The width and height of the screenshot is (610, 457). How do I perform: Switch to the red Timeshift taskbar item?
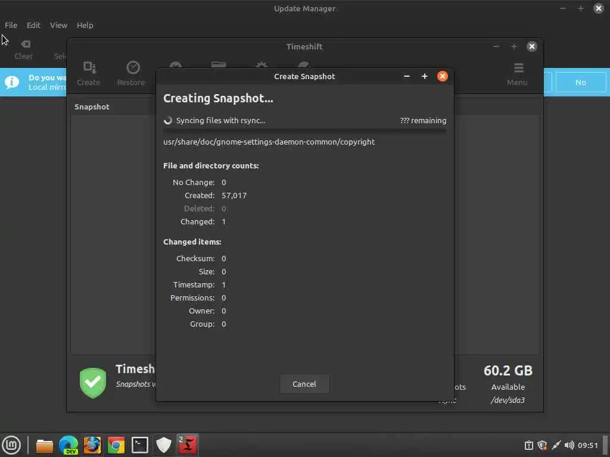tap(188, 445)
